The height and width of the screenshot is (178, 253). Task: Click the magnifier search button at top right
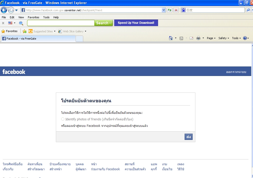(x=248, y=10)
